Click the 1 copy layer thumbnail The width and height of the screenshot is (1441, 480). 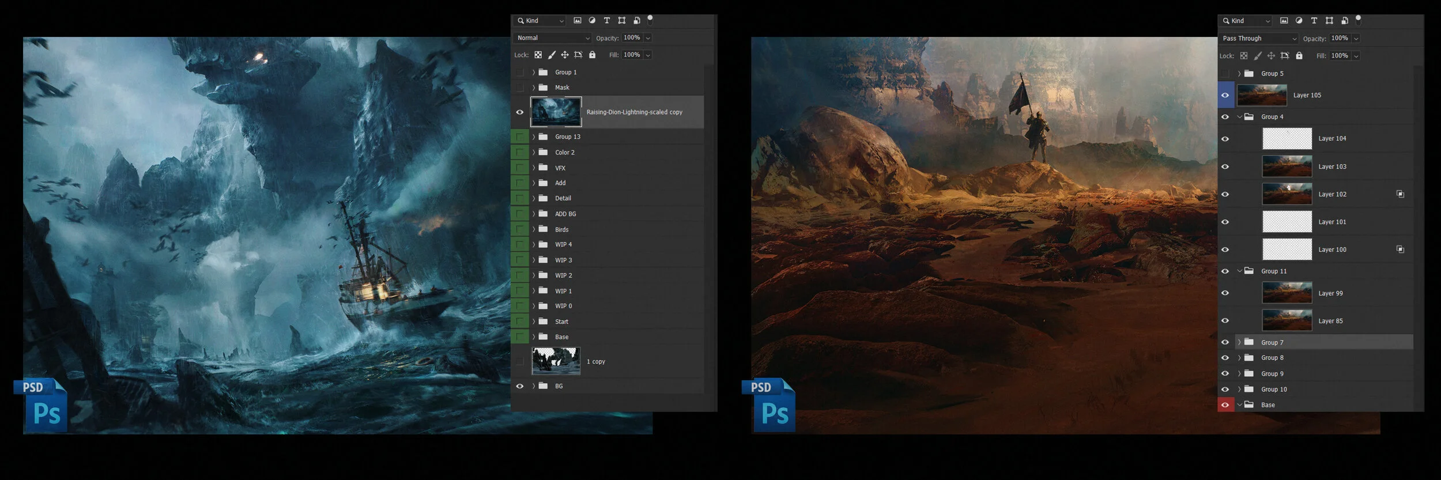click(x=556, y=361)
